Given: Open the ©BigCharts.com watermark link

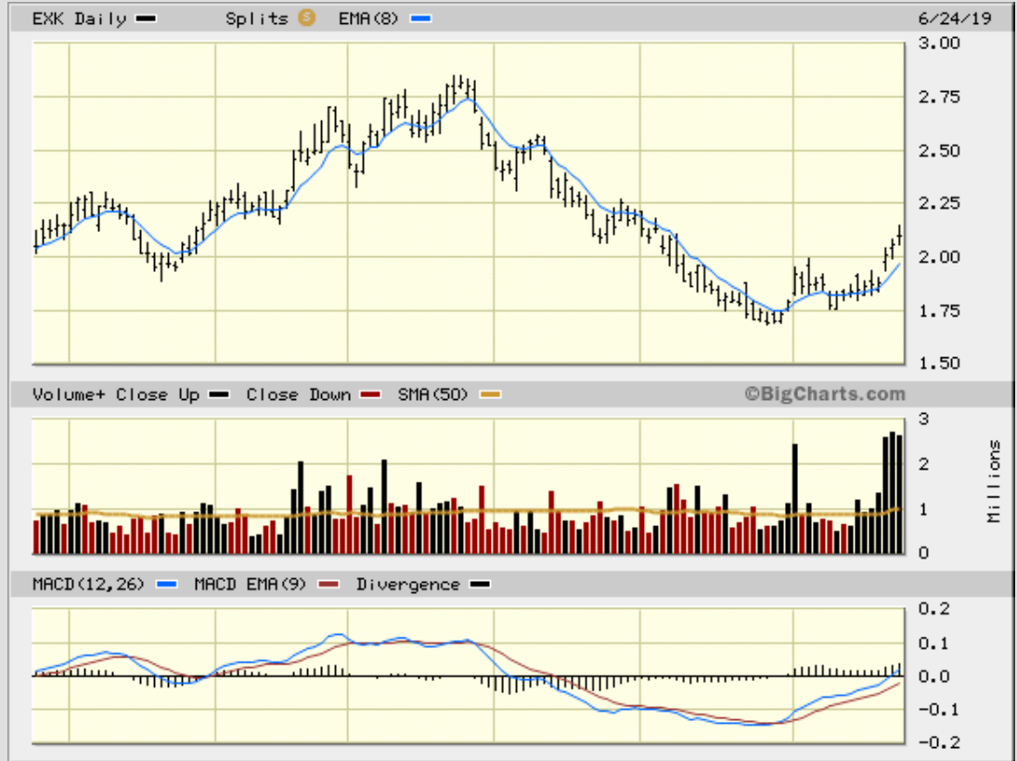Looking at the screenshot, I should tap(824, 393).
